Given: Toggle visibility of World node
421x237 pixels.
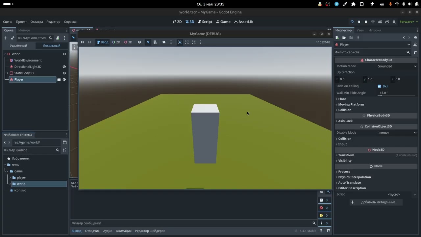Looking at the screenshot, I should click(x=64, y=54).
